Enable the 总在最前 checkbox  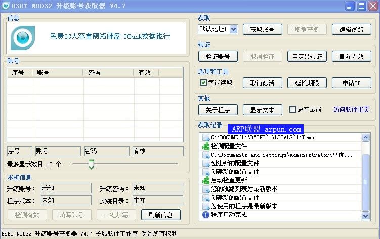292,110
